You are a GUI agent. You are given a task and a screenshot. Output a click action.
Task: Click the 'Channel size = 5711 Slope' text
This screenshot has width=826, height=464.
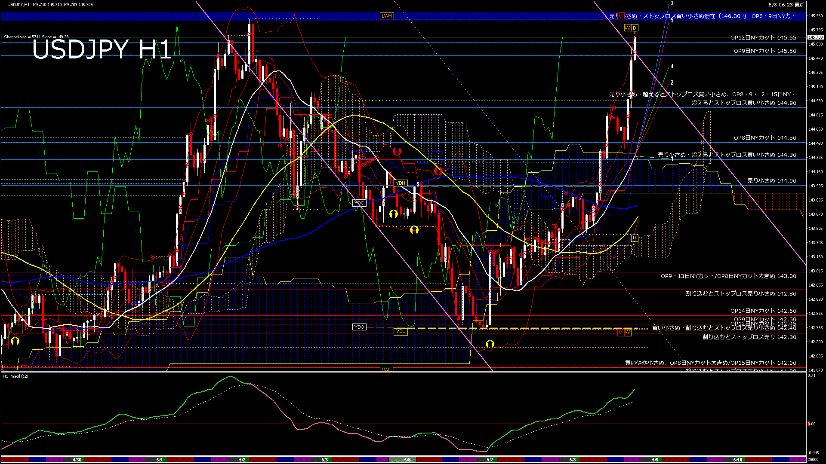click(x=30, y=37)
